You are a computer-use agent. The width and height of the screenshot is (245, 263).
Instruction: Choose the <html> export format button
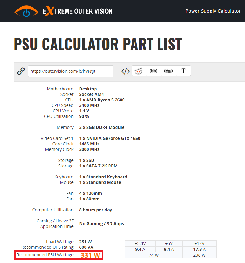(168, 71)
